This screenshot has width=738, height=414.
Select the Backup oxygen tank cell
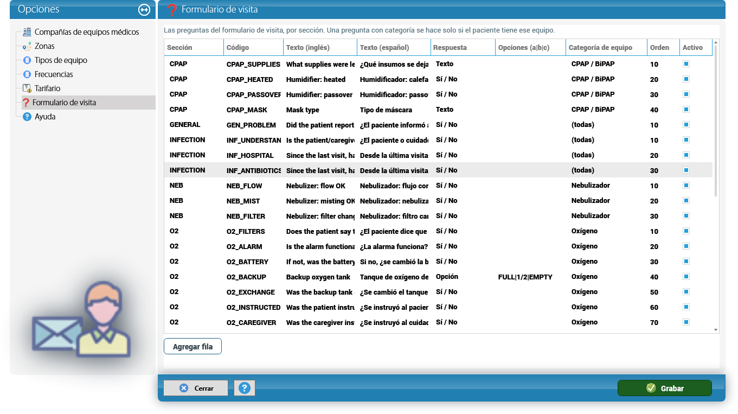320,277
